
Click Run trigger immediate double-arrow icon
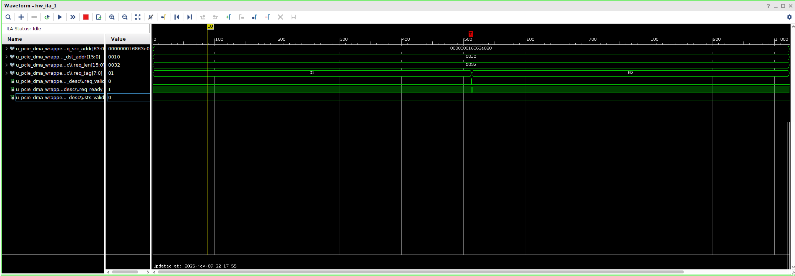pyautogui.click(x=73, y=17)
